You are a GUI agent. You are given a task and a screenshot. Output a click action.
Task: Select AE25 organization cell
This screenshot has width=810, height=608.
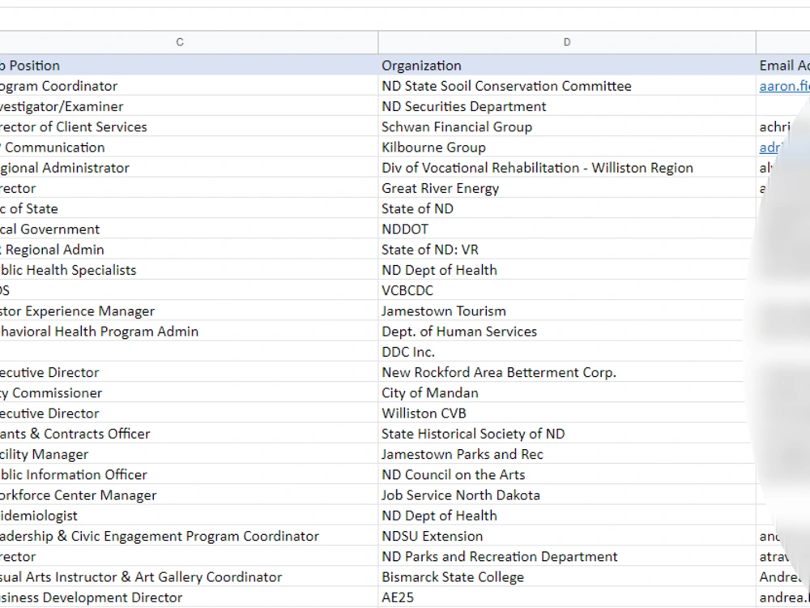[567, 597]
